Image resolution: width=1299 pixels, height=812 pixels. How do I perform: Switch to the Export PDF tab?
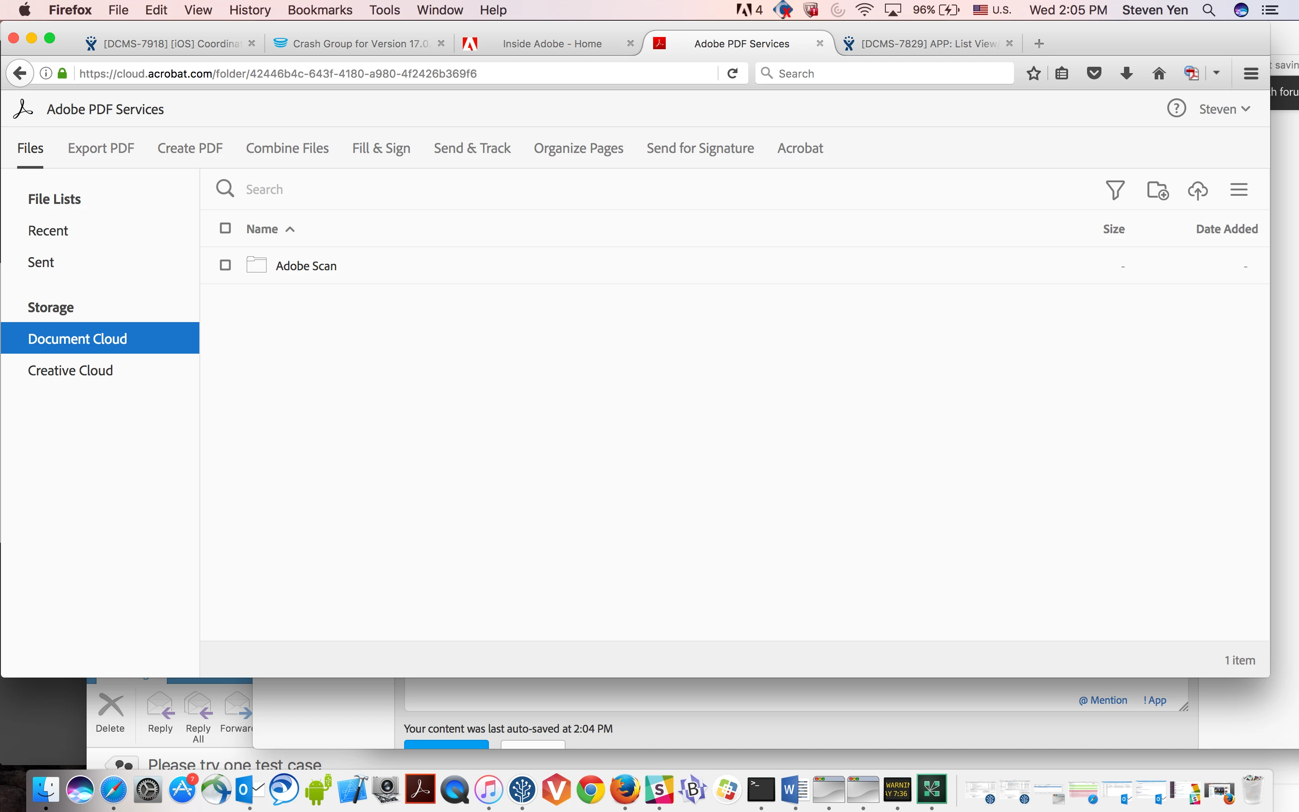click(101, 148)
